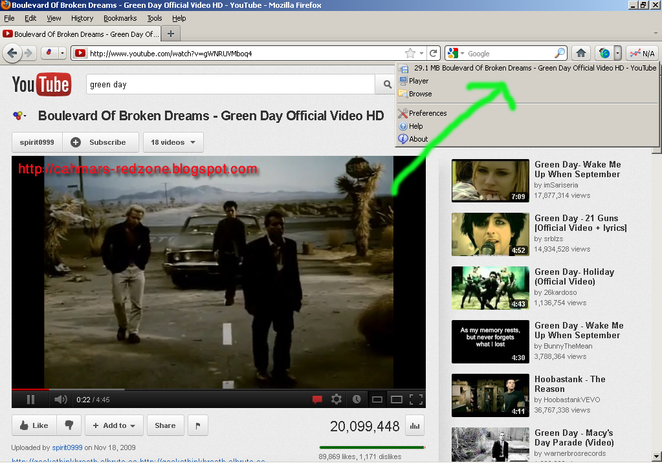Open Green Day Holiday video thumbnail

(x=490, y=288)
